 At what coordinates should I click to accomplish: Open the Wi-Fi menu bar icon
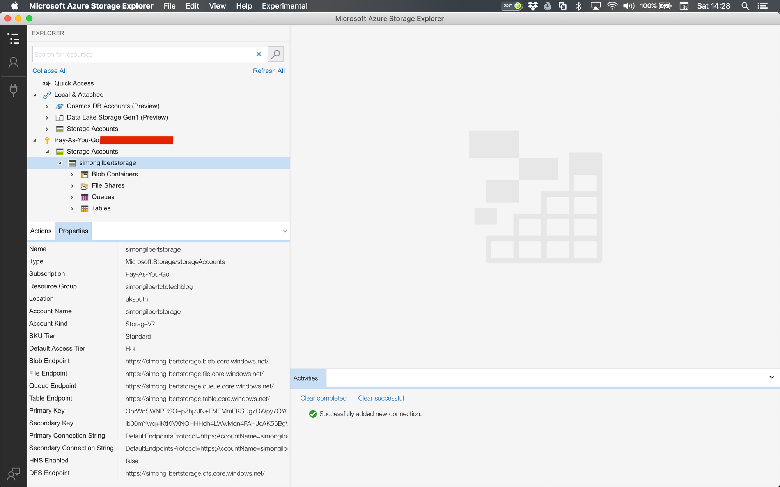(612, 6)
